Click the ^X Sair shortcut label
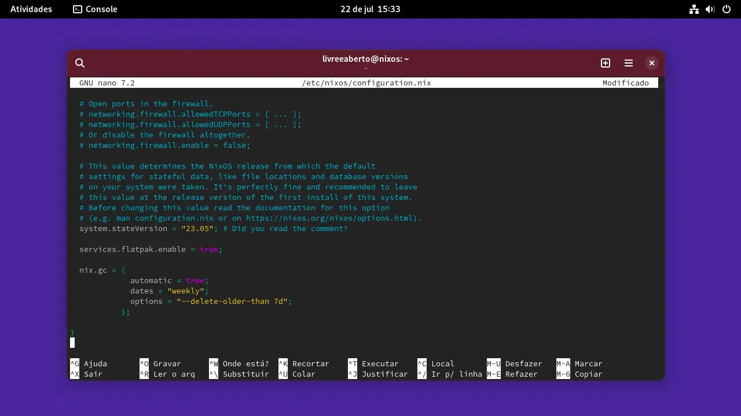This screenshot has width=741, height=416. pos(86,374)
